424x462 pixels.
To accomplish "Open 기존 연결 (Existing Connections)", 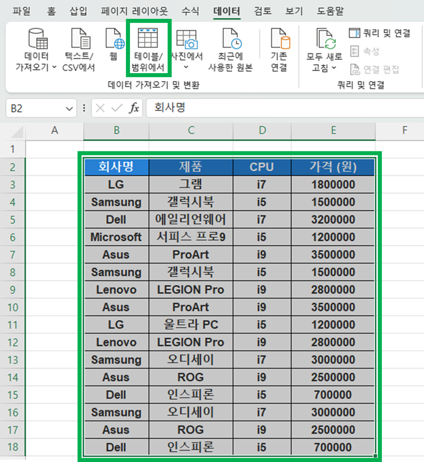I will (x=279, y=49).
